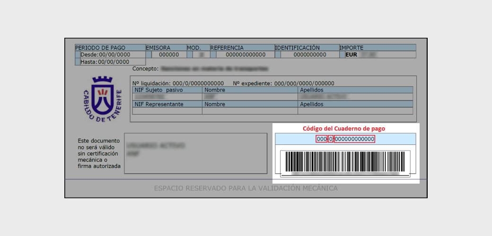
Task: Click the IDENTIFICACIÓN column header
Action: pos(307,48)
